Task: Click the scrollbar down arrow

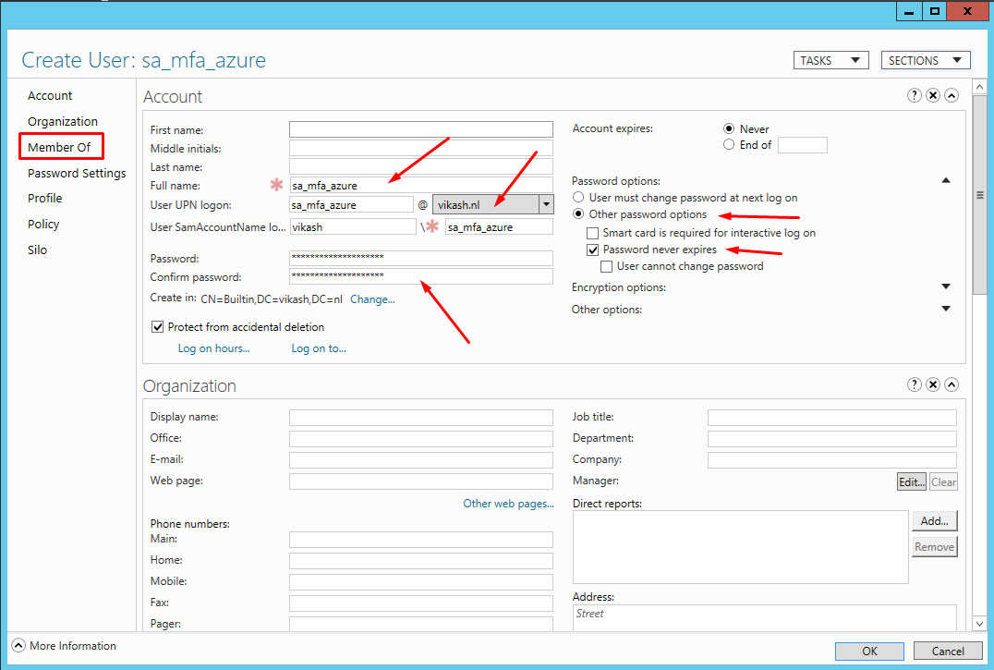Action: click(x=979, y=624)
